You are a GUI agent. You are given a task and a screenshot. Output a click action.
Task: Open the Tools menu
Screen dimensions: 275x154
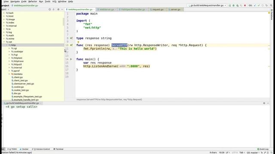(x=47, y=1)
